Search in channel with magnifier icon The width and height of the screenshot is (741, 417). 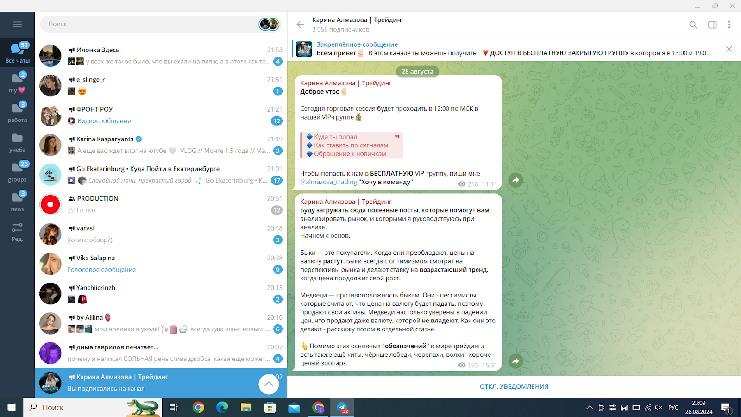pyautogui.click(x=693, y=25)
